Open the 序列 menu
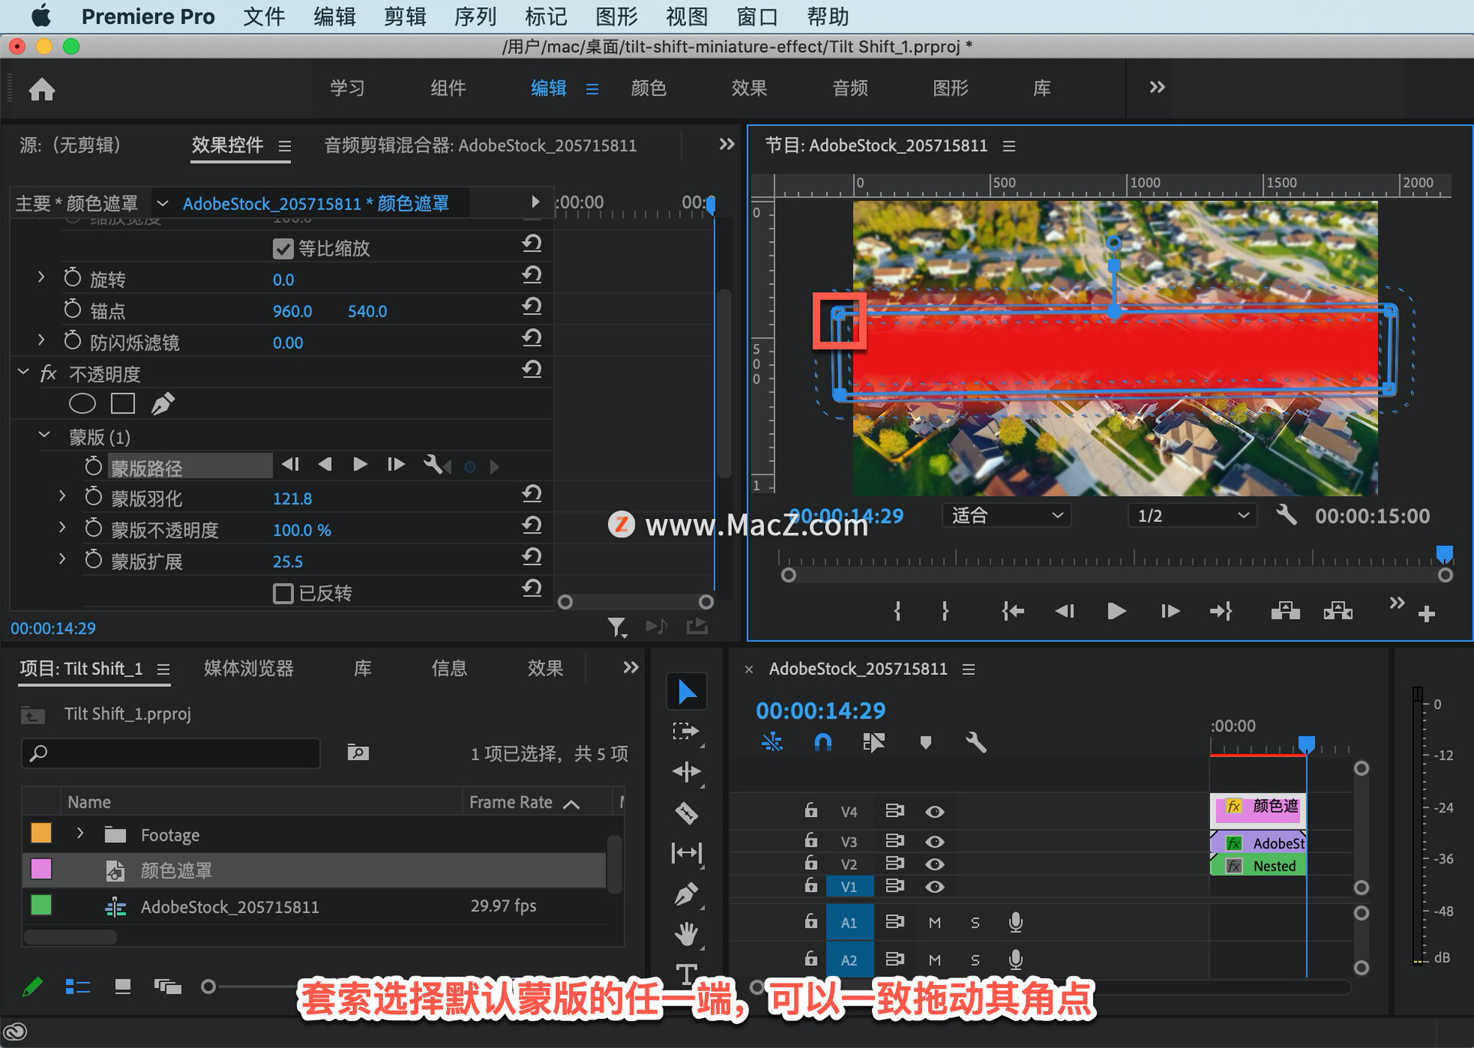Image resolution: width=1474 pixels, height=1048 pixels. [x=475, y=16]
